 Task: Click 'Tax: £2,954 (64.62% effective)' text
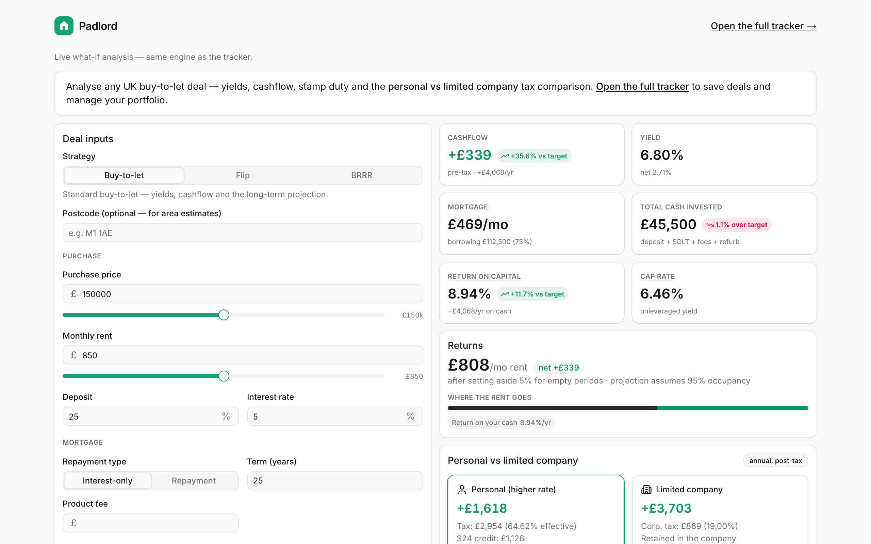(x=516, y=526)
